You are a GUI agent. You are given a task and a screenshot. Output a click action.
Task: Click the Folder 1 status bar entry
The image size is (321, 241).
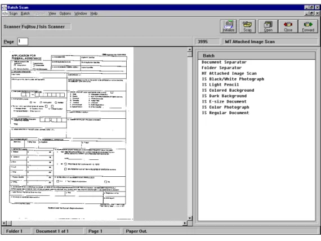[17, 231]
